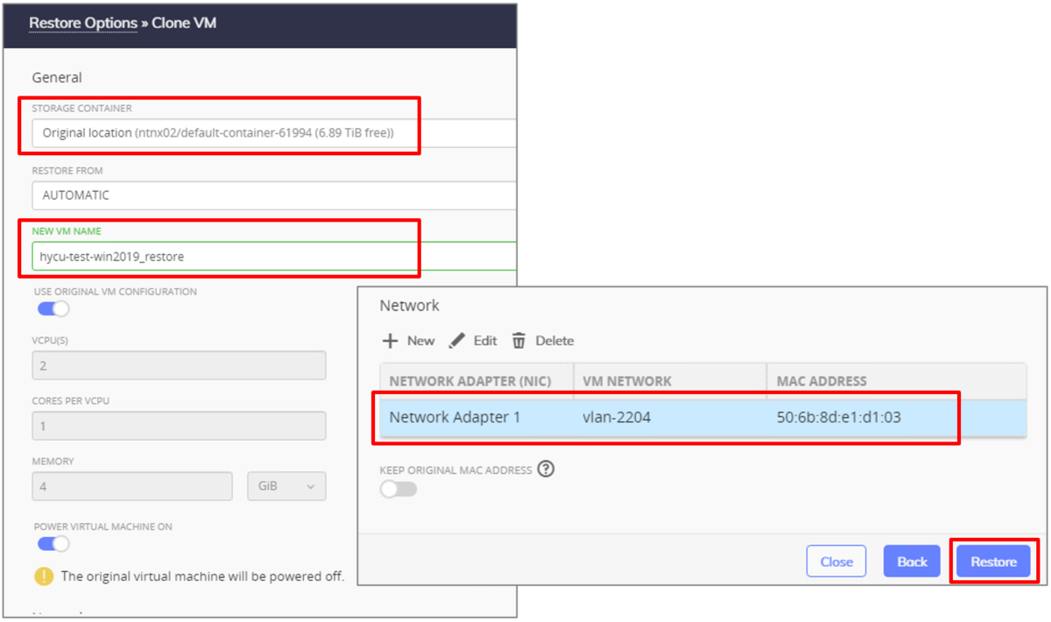Screen dimensions: 1051x622
Task: Click the vCPU(s) field showing 2
Action: pos(179,365)
